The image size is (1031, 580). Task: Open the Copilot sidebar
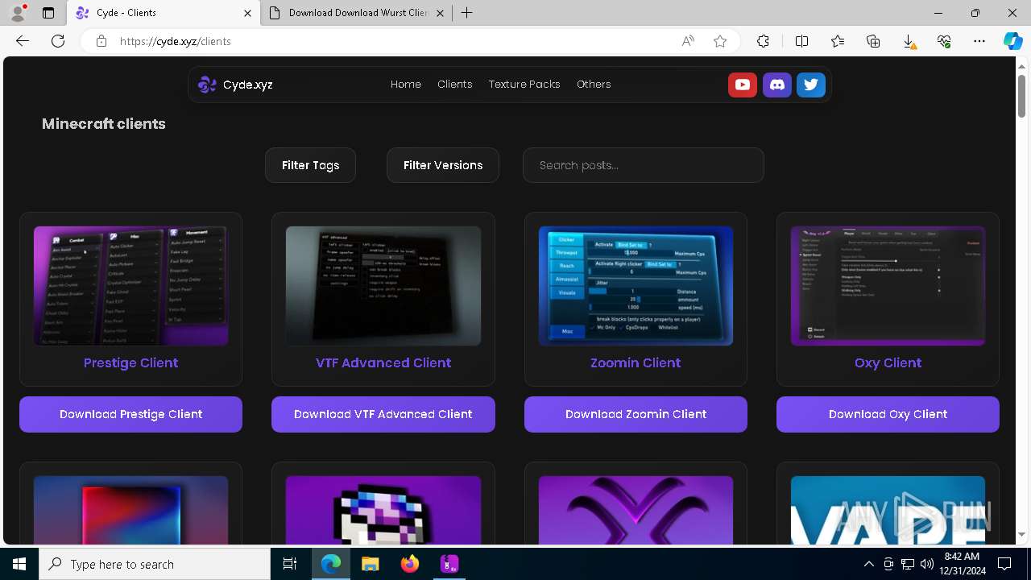point(1012,41)
